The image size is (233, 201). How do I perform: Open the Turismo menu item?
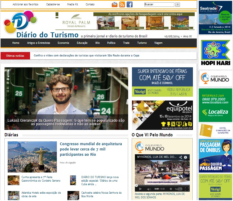tap(142, 43)
